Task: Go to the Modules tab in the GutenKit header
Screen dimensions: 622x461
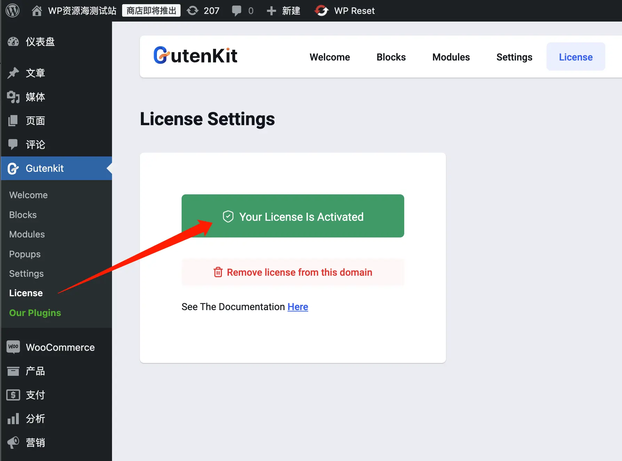Action: pyautogui.click(x=451, y=57)
